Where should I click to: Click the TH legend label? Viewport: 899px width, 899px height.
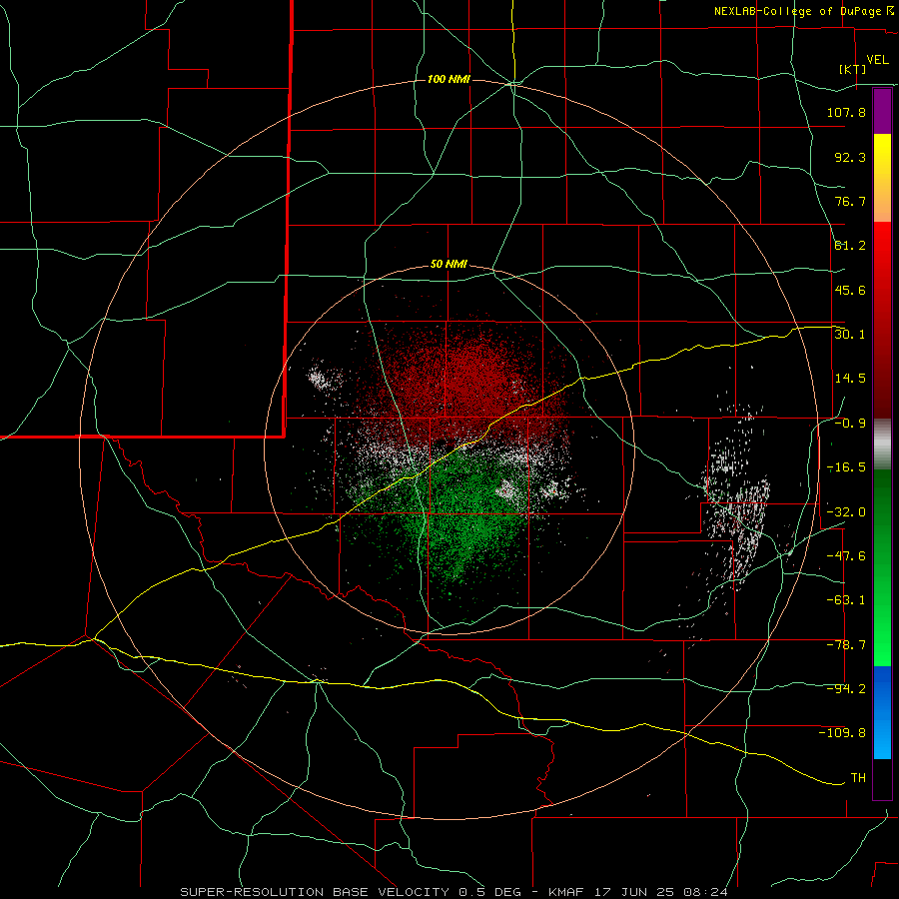[x=858, y=778]
